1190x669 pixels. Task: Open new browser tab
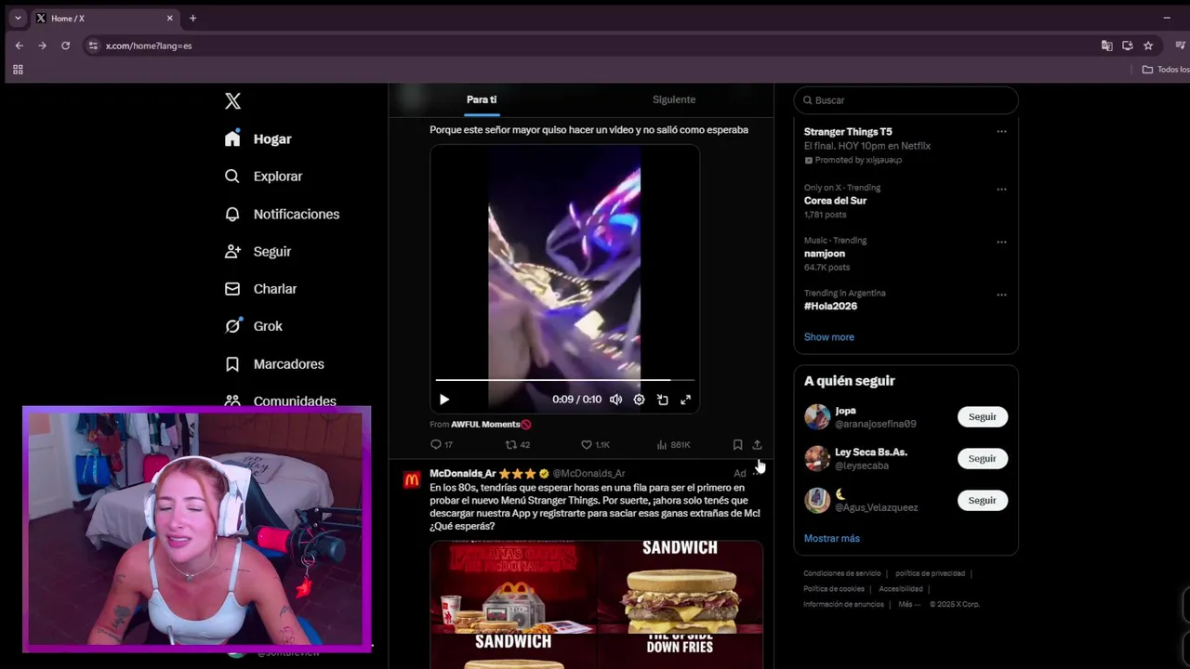[x=192, y=19]
